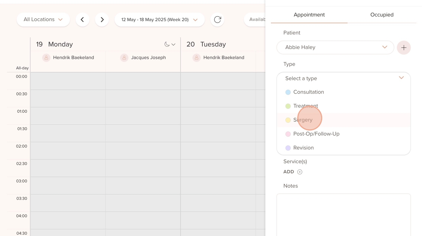Click inside the Notes text area
The width and height of the screenshot is (422, 236).
343,215
